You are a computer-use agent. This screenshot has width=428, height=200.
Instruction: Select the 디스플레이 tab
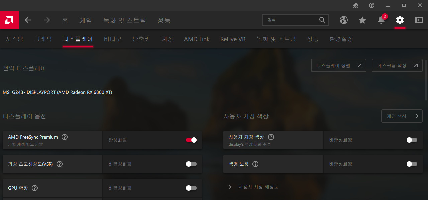(x=78, y=39)
